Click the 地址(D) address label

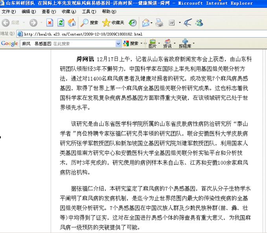7,33
